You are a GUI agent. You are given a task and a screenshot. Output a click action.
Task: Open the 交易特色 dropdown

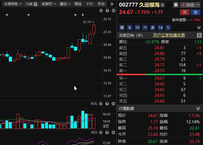click(x=13, y=4)
